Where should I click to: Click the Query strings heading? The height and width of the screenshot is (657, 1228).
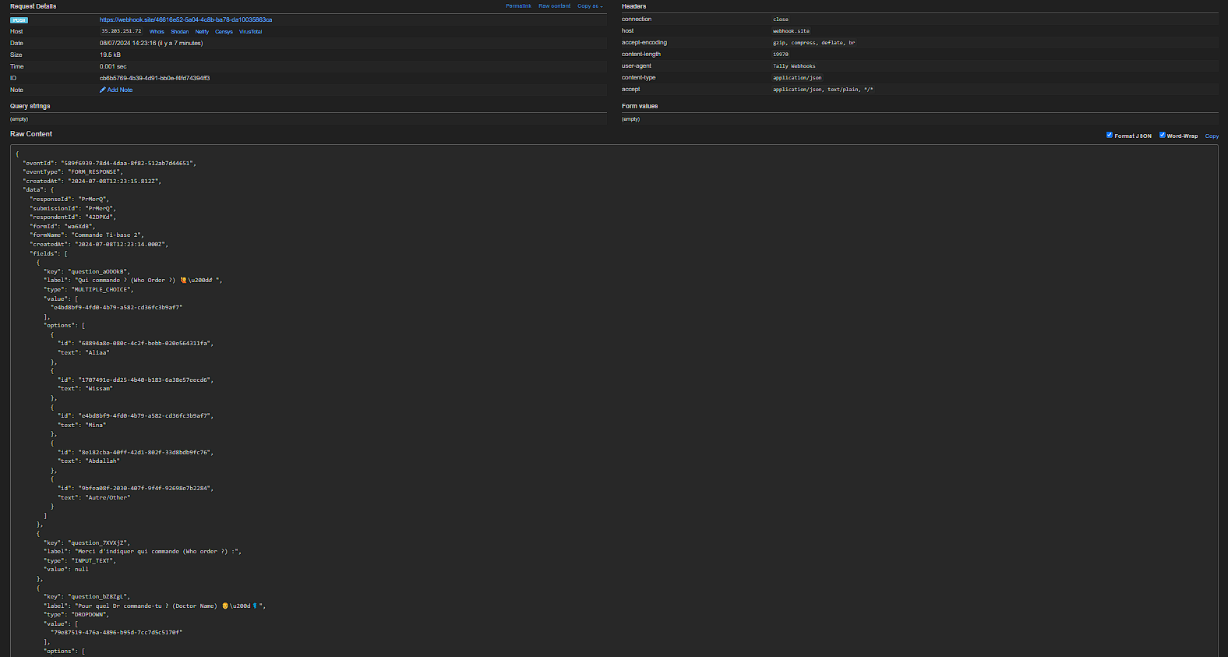click(x=30, y=106)
